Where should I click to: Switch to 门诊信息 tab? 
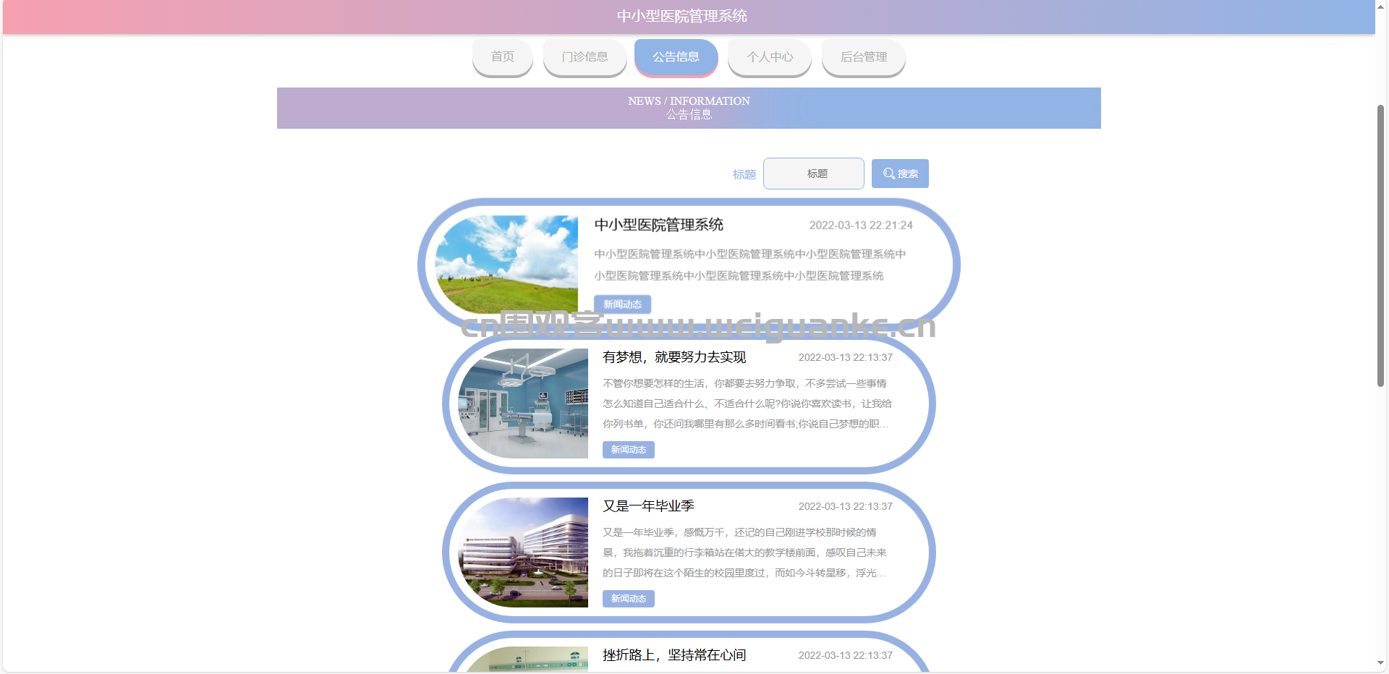pos(585,57)
